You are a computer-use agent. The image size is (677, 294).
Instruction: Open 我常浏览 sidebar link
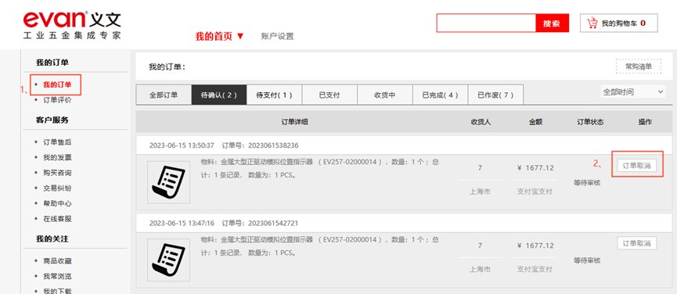click(x=57, y=276)
